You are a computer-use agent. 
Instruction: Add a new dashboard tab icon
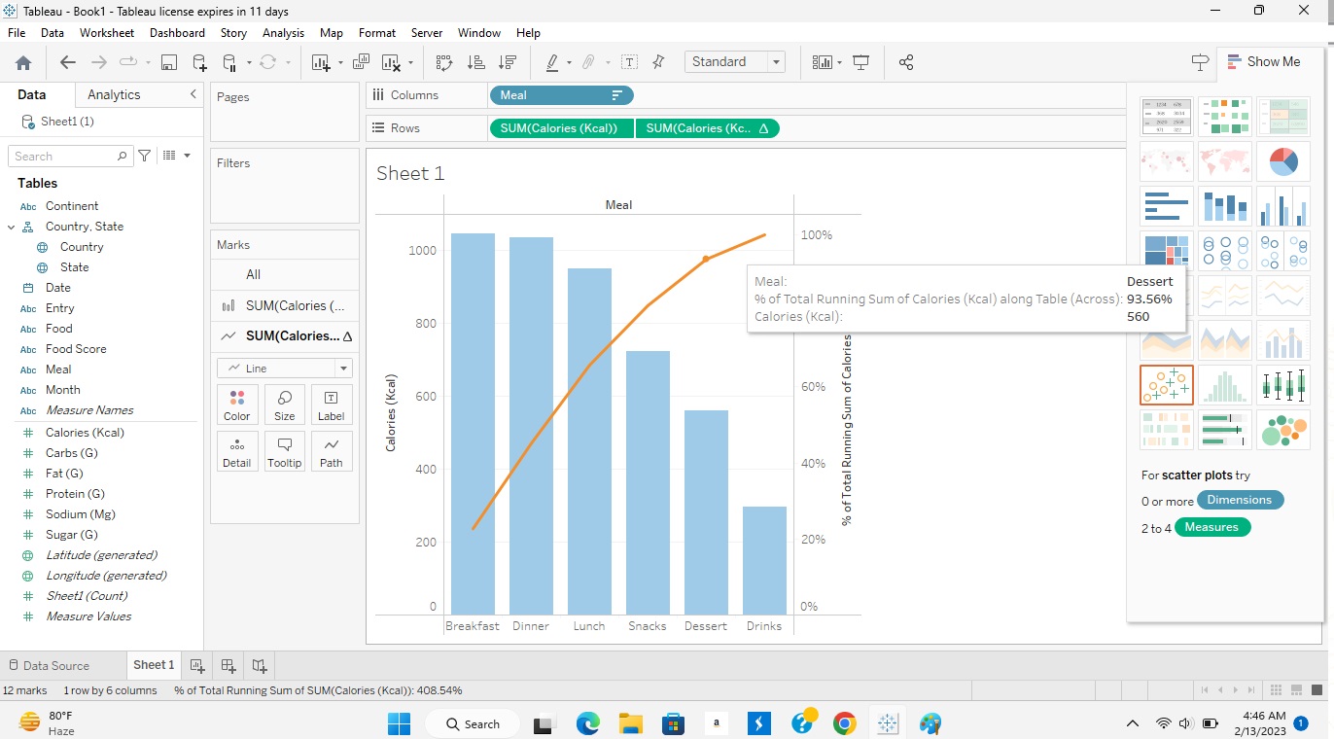coord(228,666)
